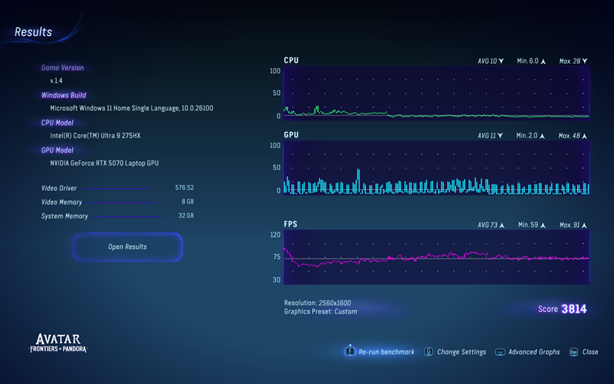Open Advanced Graphs

pos(534,352)
